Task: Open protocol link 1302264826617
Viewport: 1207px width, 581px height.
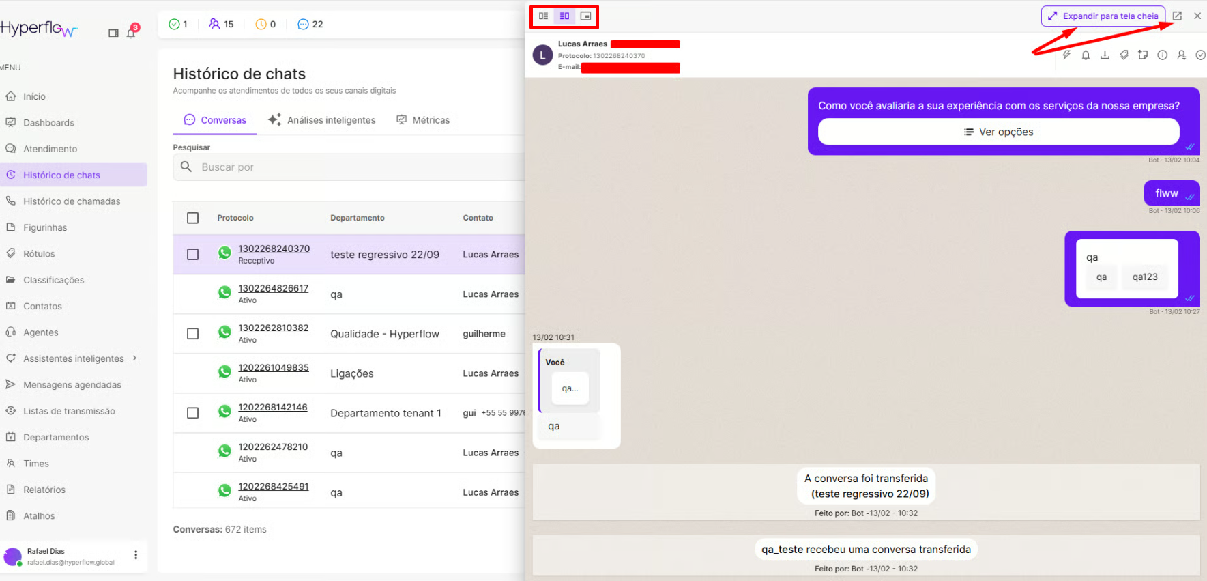Action: coord(273,288)
